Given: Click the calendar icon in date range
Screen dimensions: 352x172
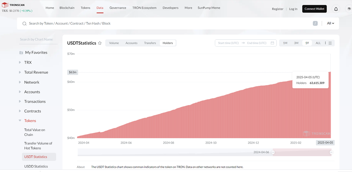Looking at the screenshot, I should [272, 43].
